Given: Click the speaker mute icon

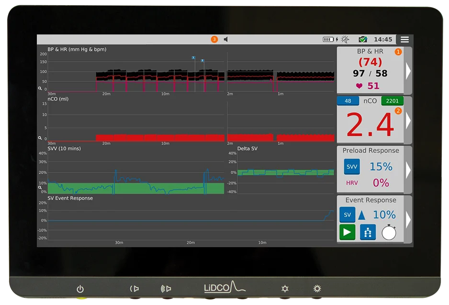Looking at the screenshot, I should pos(225,39).
